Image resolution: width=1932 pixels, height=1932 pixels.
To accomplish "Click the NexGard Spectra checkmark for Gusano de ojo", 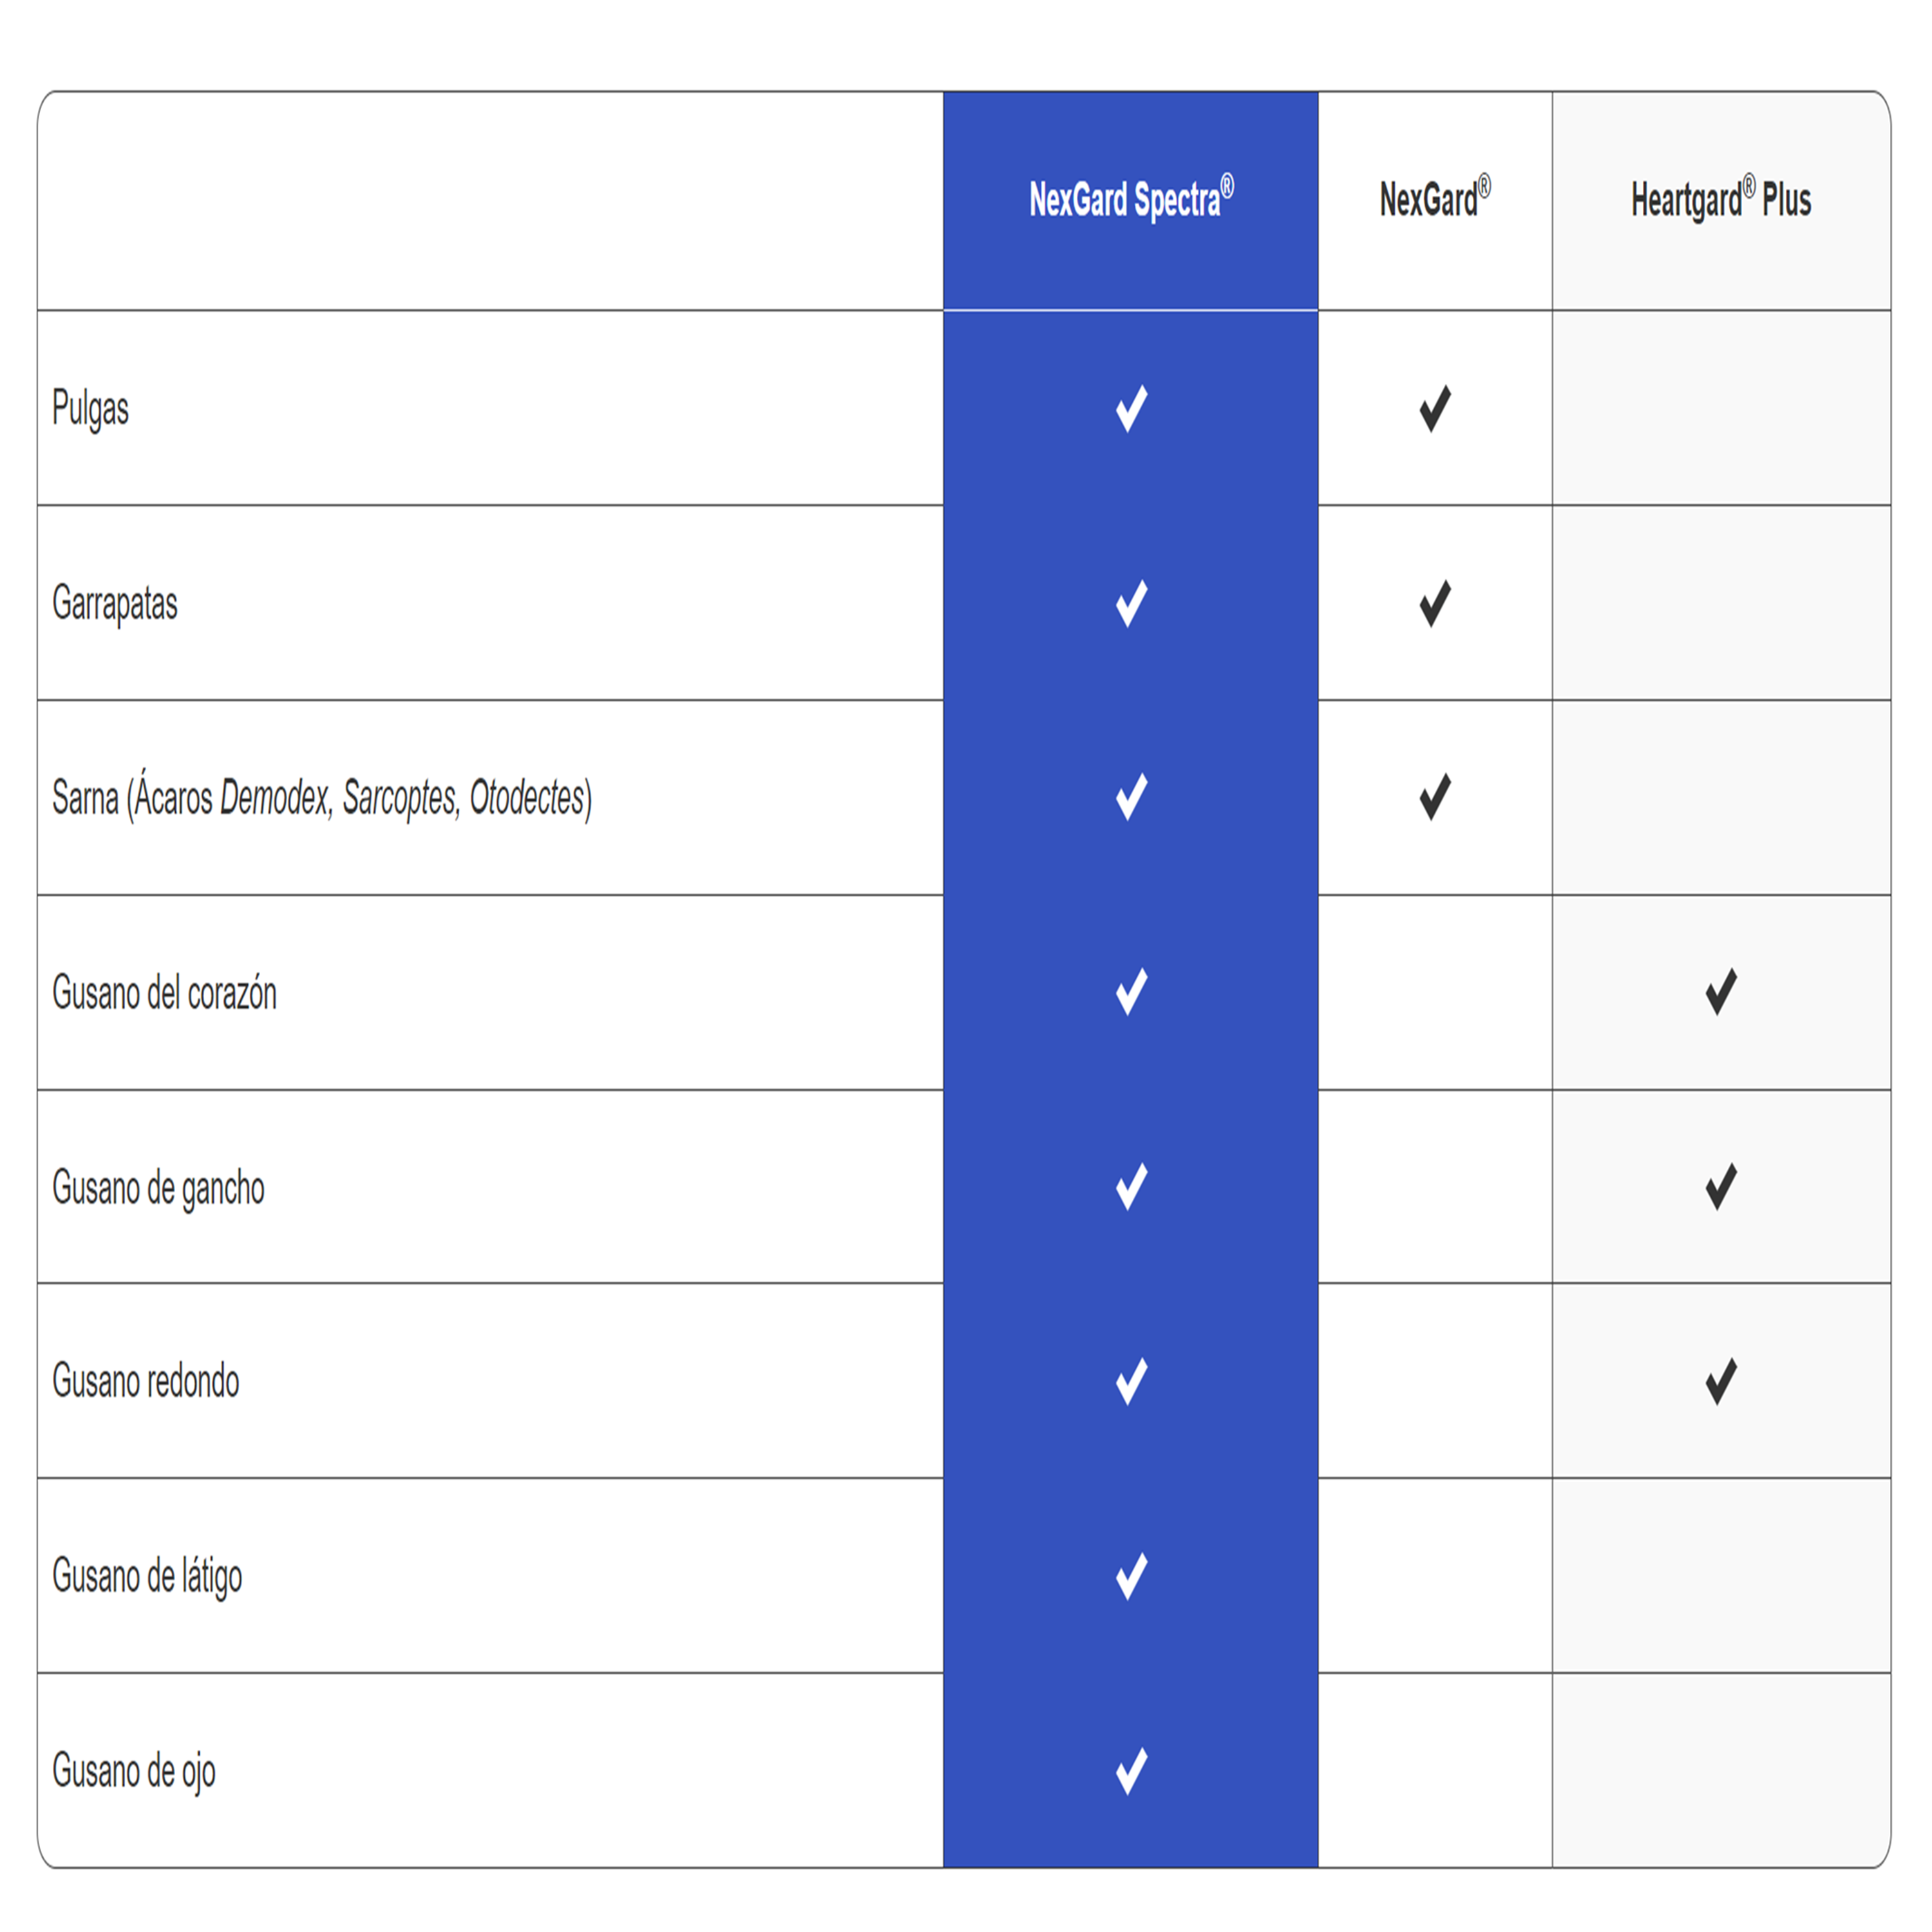I will point(1131,1771).
